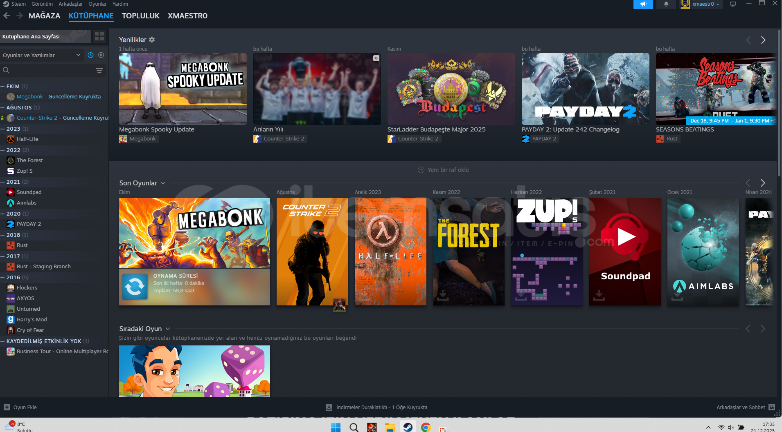Open the Sıradaki Oyun shelf dropdown
782x432 pixels.
pyautogui.click(x=168, y=329)
